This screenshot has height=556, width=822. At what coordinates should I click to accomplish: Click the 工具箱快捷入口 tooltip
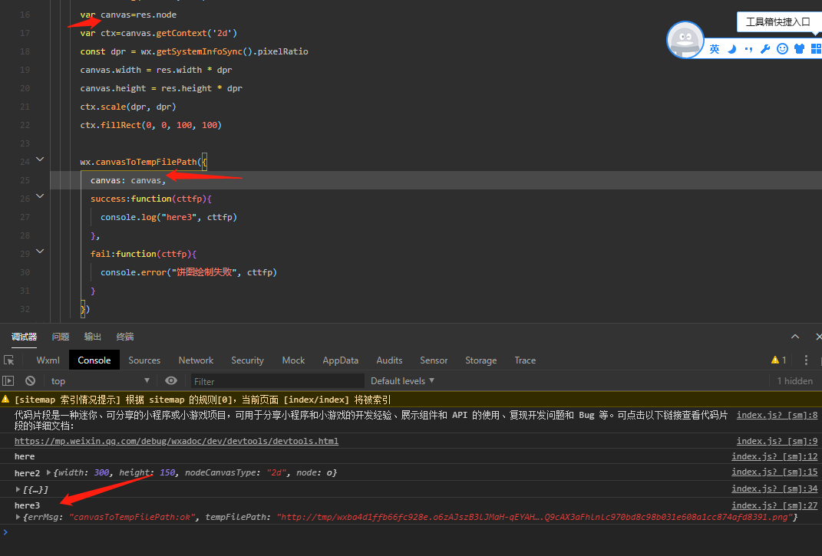pos(778,22)
